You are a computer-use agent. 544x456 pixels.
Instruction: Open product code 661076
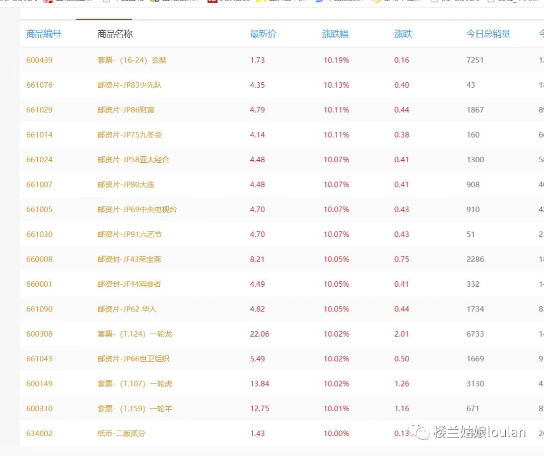(40, 85)
